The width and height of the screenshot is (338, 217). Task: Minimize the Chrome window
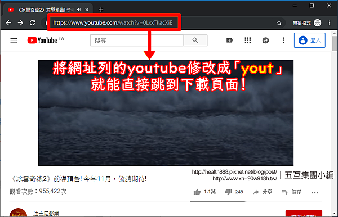(x=295, y=6)
